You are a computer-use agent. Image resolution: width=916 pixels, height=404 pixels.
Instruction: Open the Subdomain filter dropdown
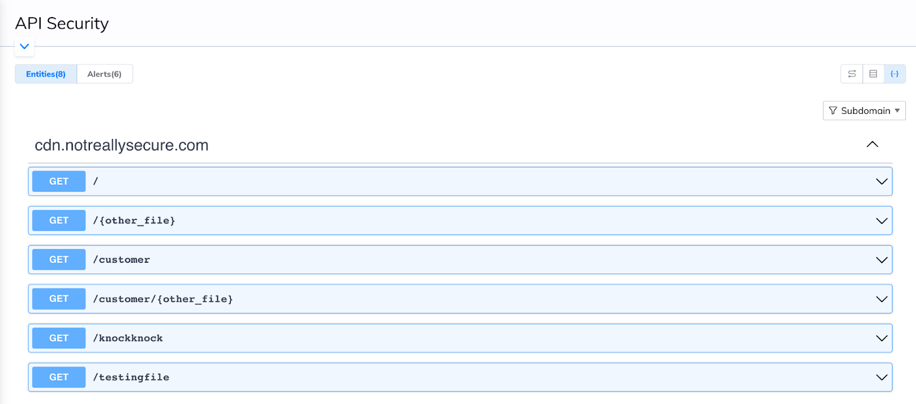click(864, 110)
